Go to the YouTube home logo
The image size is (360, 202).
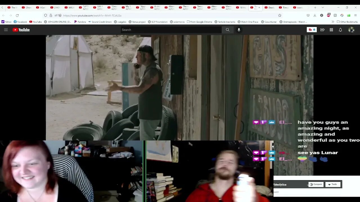click(21, 30)
